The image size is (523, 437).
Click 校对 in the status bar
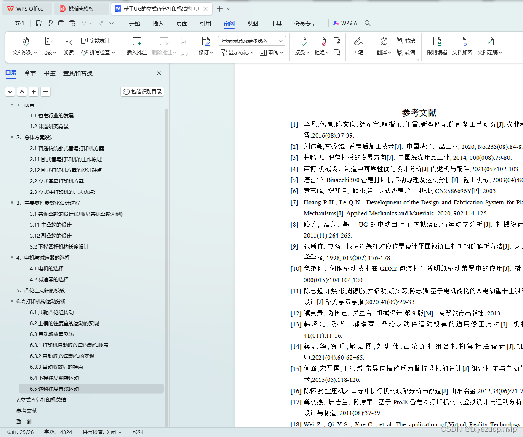click(138, 432)
